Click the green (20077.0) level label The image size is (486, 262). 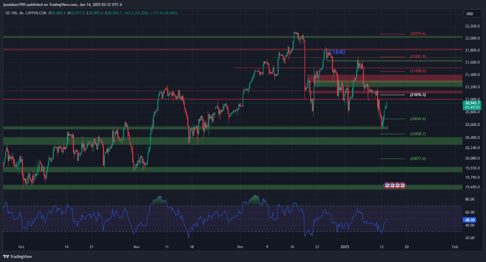[x=418, y=158]
